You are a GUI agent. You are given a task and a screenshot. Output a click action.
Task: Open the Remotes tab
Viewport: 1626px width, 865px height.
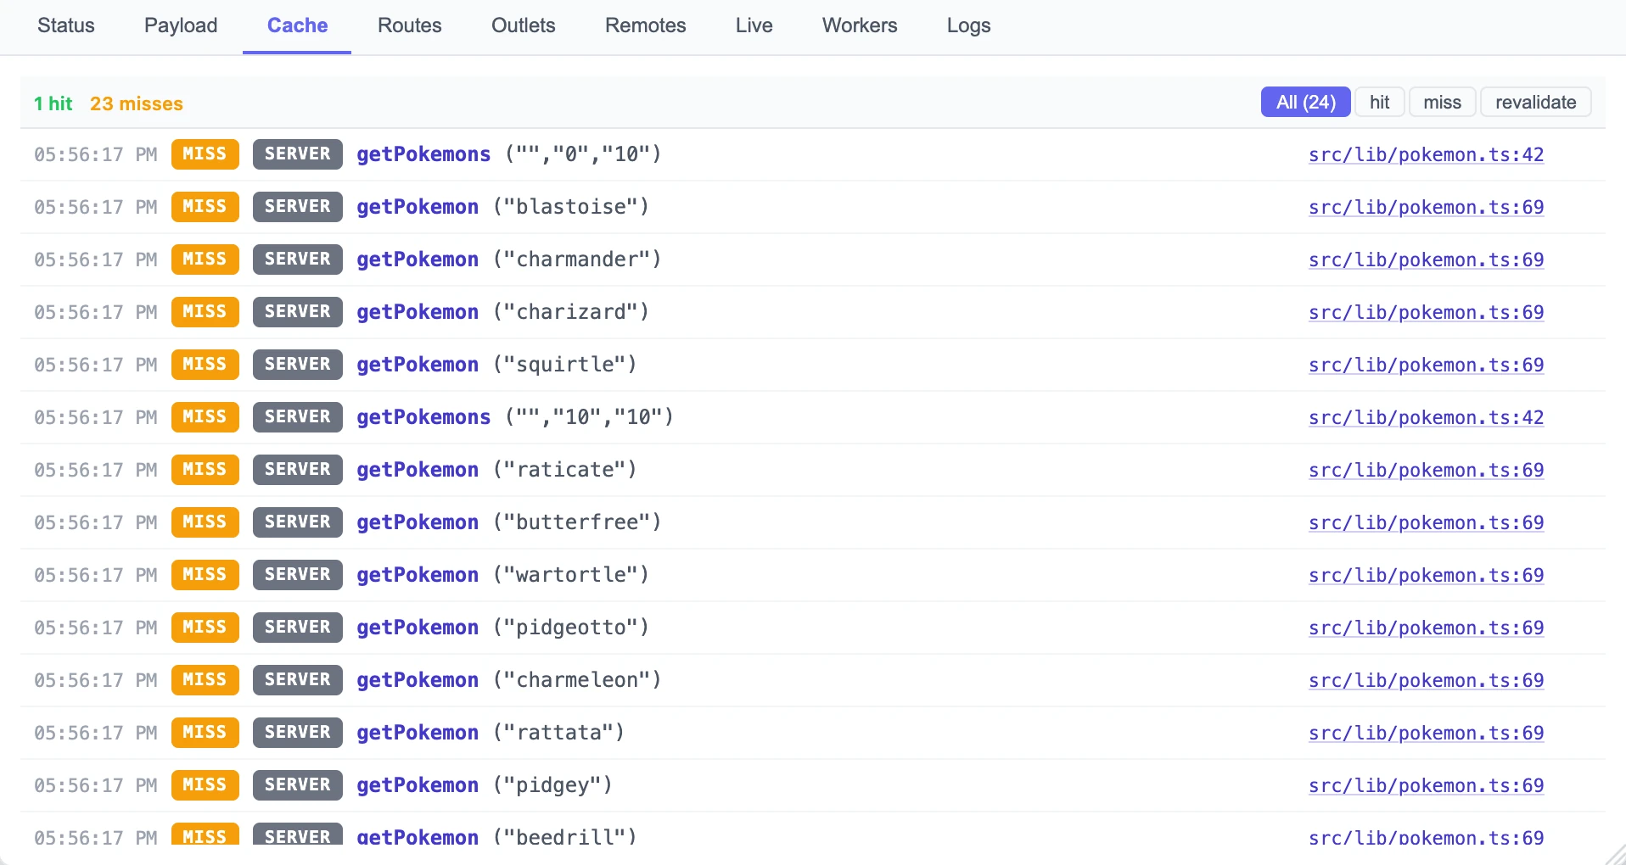pyautogui.click(x=645, y=25)
